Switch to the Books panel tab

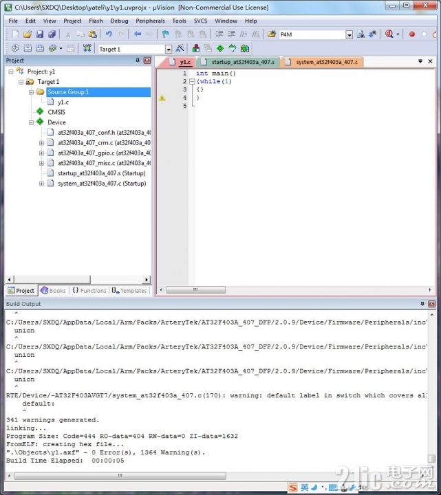(53, 290)
